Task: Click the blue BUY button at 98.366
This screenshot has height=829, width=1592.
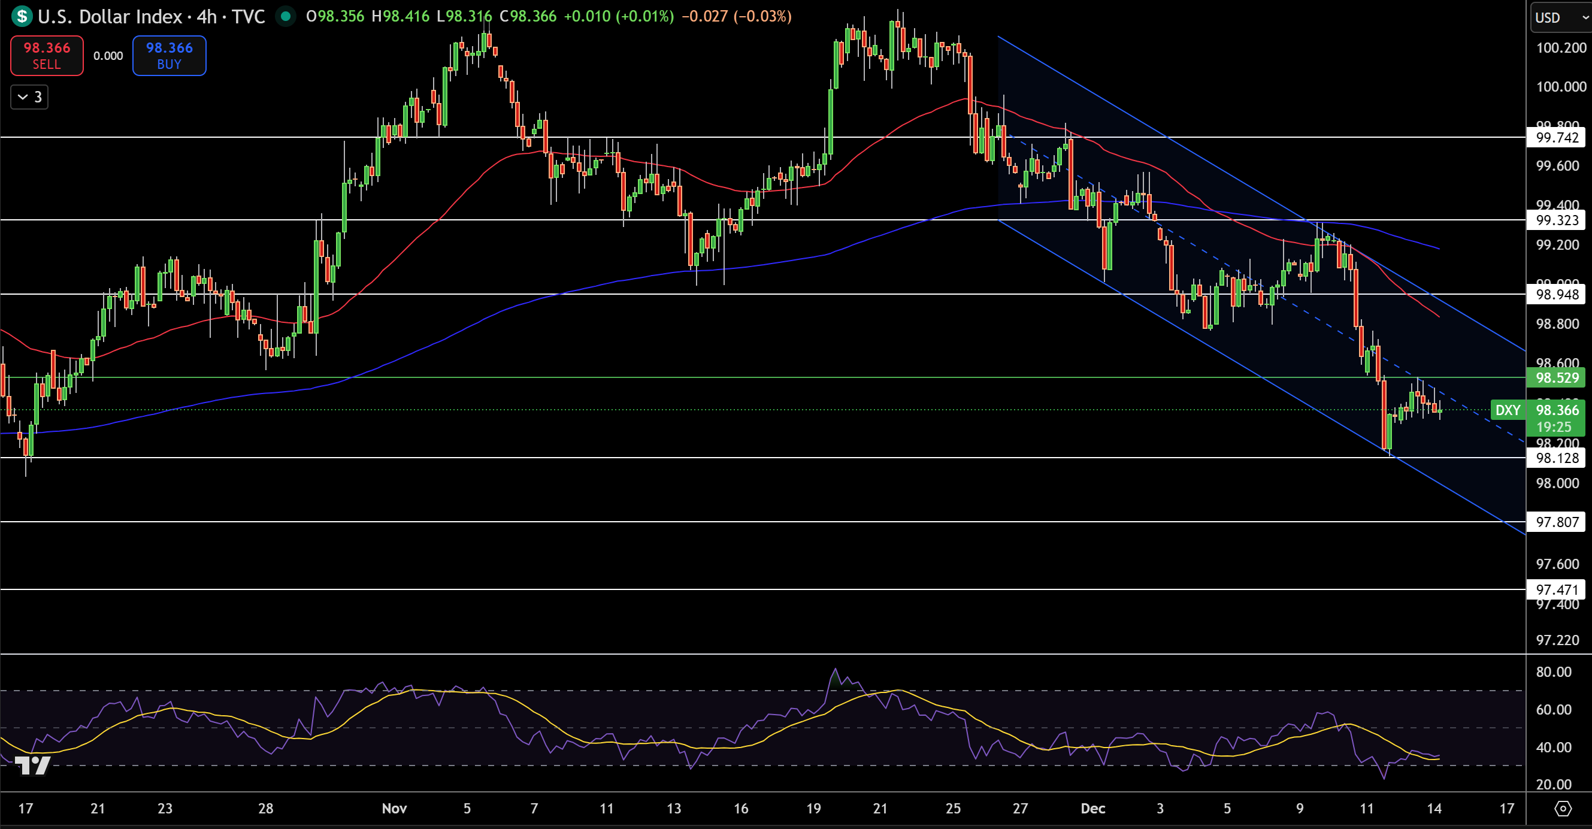Action: click(169, 56)
